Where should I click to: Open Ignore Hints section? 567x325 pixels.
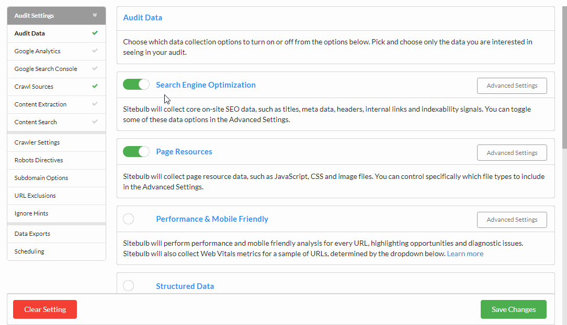(x=56, y=213)
